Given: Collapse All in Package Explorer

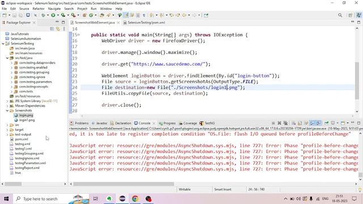Looking at the screenshot, I should click(52, 29).
